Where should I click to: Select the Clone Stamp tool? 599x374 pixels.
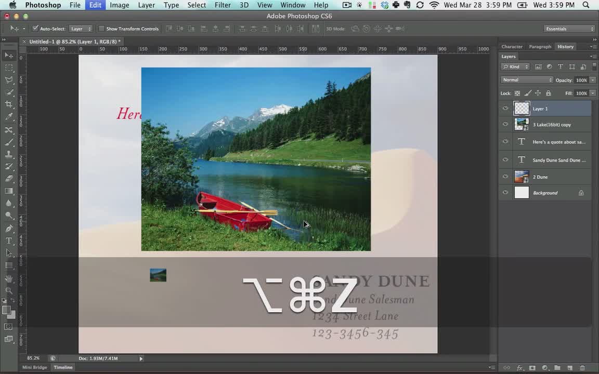[9, 155]
